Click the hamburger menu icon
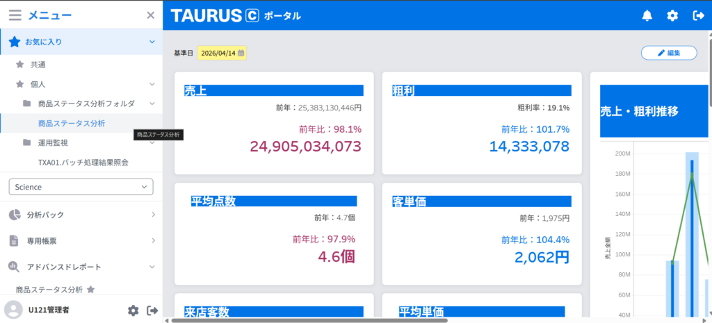712x323 pixels. tap(15, 15)
